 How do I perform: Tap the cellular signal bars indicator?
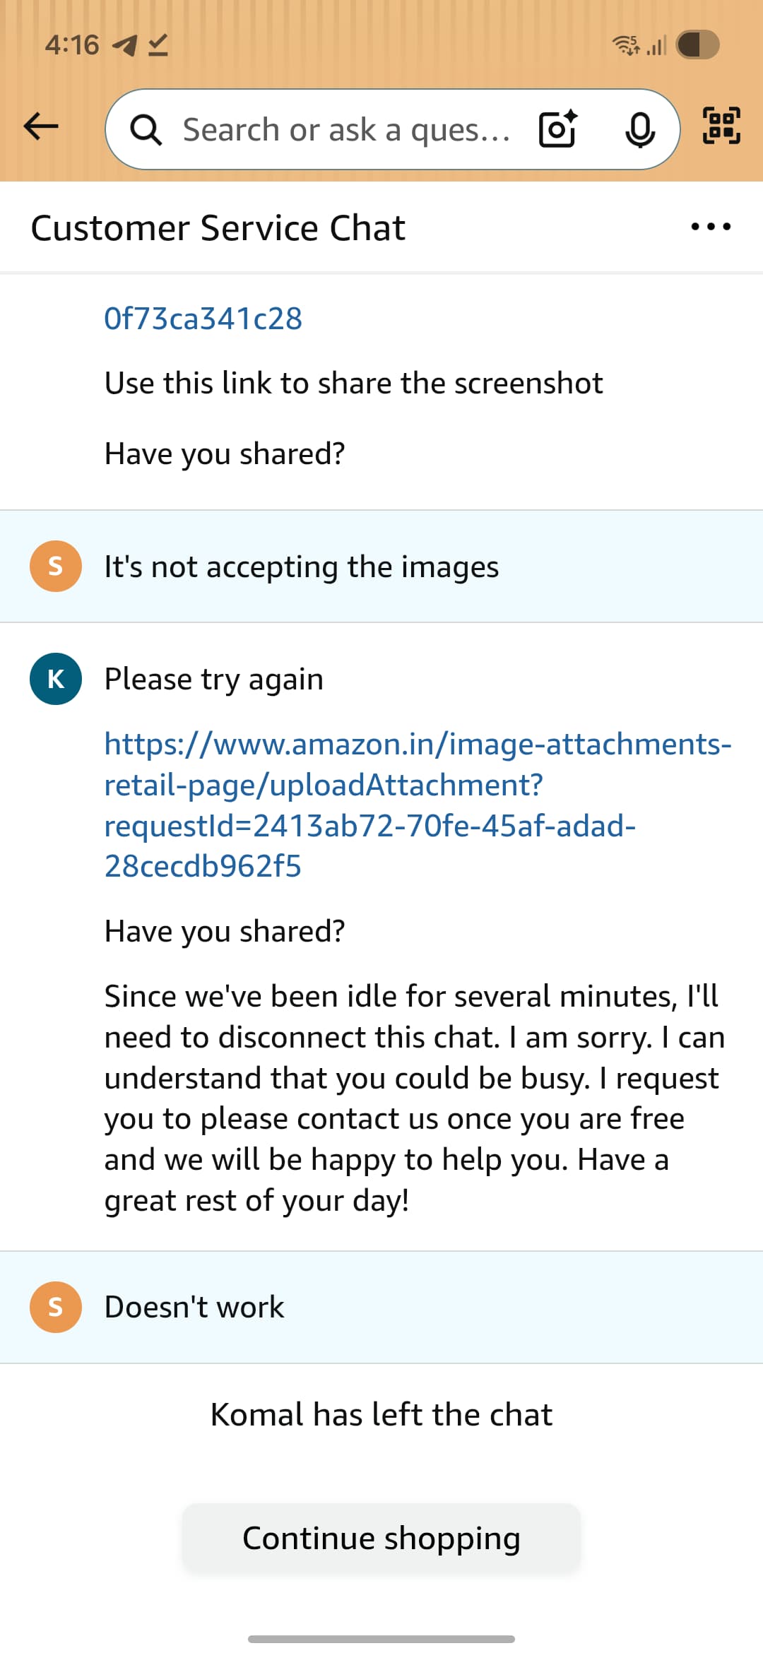click(x=657, y=45)
